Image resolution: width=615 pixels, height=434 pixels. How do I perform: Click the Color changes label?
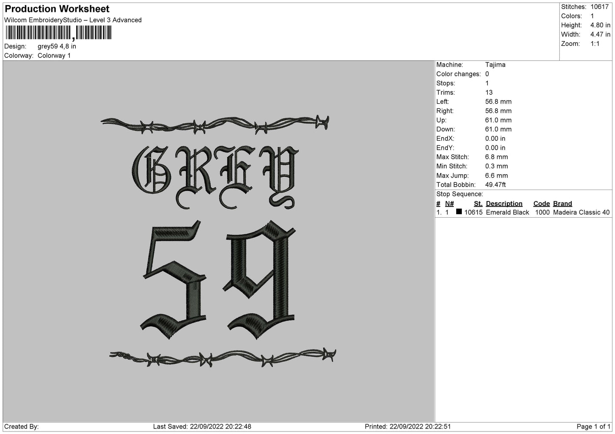(x=458, y=74)
